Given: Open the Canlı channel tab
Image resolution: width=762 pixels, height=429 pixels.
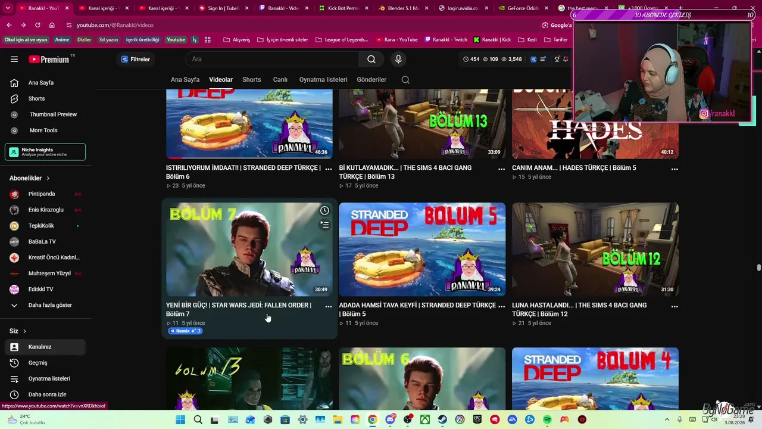Looking at the screenshot, I should pos(280,80).
